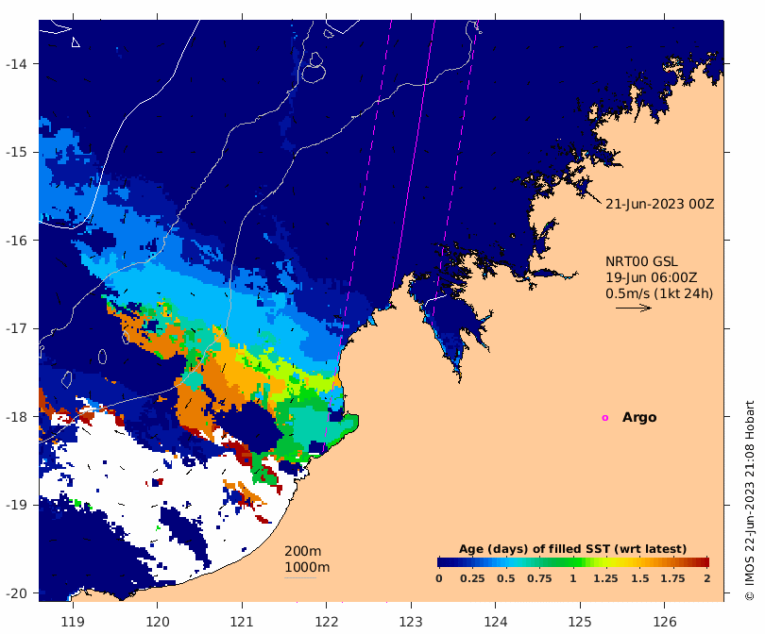The width and height of the screenshot is (765, 634).
Task: Click the gray line sample under 1000m
Action: [300, 578]
